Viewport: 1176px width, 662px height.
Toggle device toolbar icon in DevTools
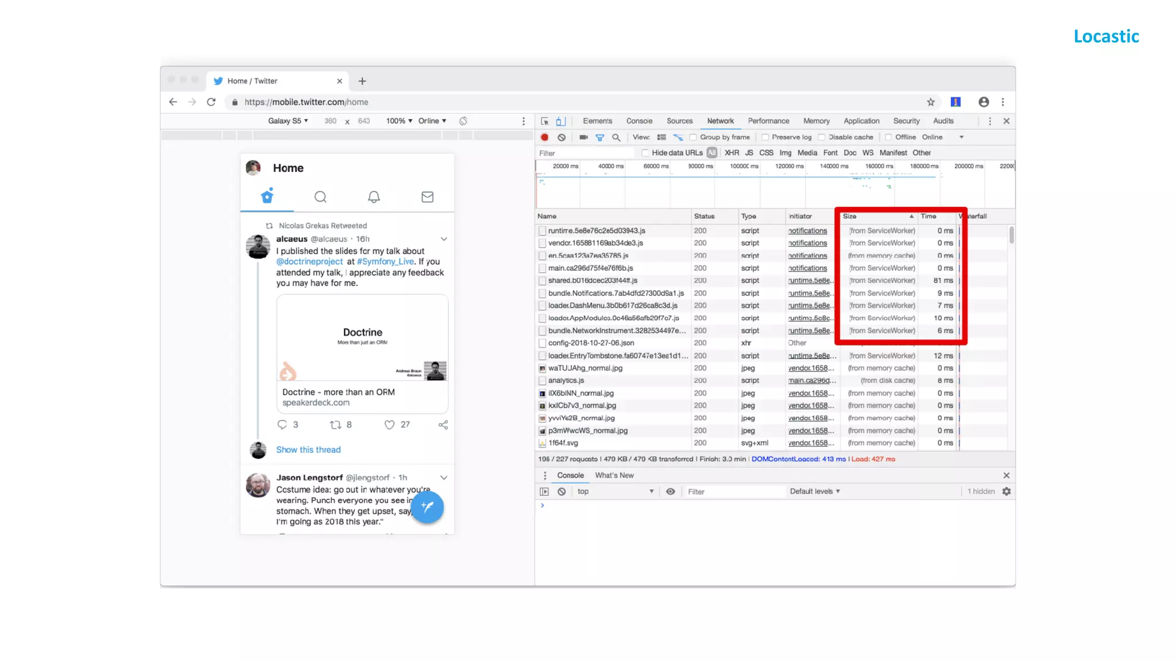click(561, 121)
